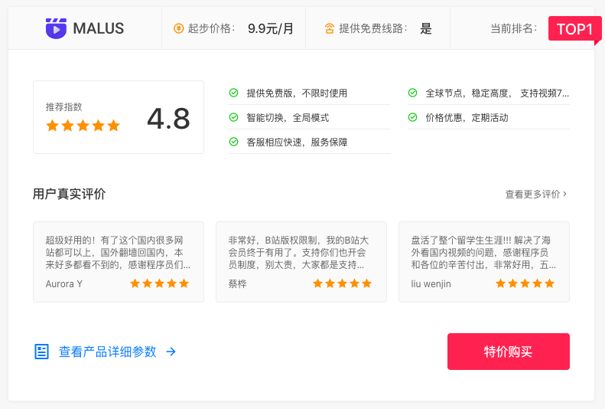Screen dimensions: 605x409
Task: Open liu wenjin's review card
Action: pyautogui.click(x=484, y=262)
